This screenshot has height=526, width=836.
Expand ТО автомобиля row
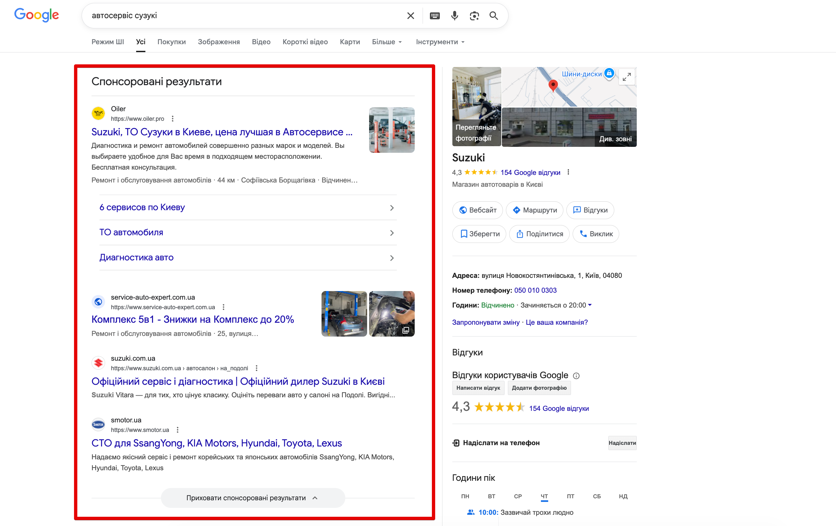248,233
